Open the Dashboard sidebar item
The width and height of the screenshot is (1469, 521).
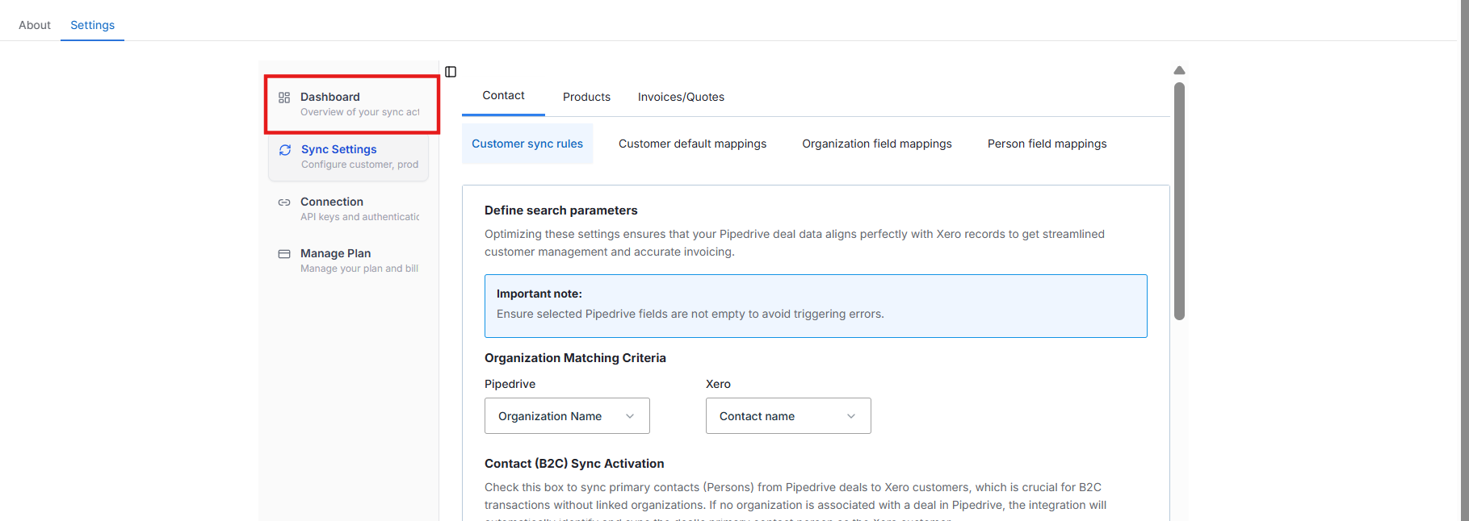click(x=348, y=104)
